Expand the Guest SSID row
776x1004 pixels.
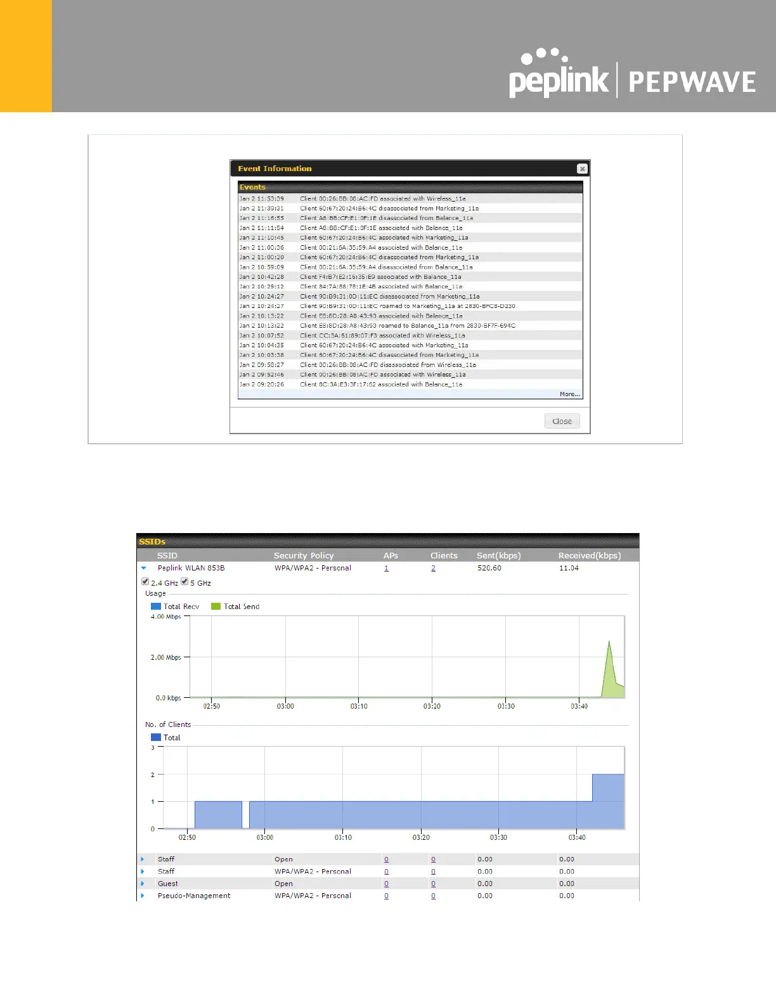(x=143, y=884)
